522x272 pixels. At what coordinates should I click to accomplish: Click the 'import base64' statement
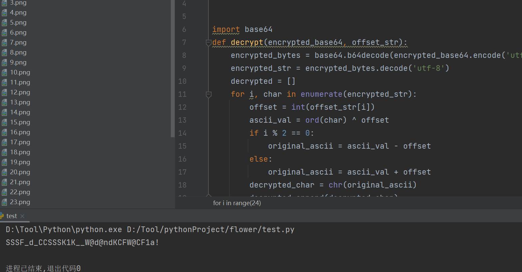242,30
